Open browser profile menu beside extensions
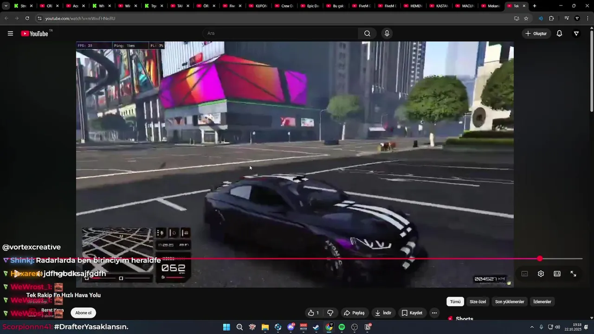Viewport: 594px width, 334px height. [577, 18]
